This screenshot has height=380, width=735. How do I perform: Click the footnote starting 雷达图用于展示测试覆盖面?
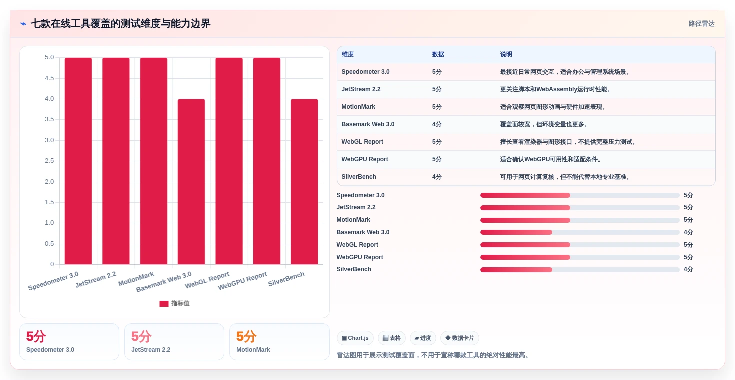(434, 355)
